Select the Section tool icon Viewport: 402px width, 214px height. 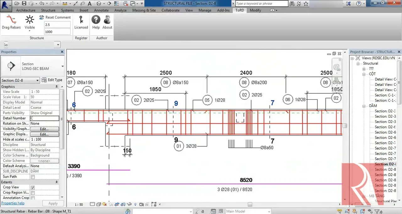[109, 4]
